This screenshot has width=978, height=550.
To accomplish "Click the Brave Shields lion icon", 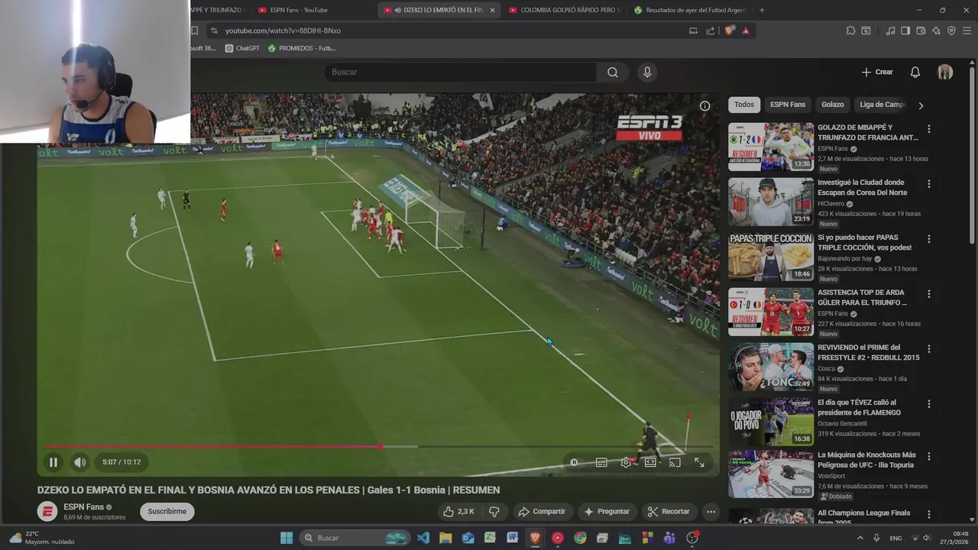I will (729, 31).
